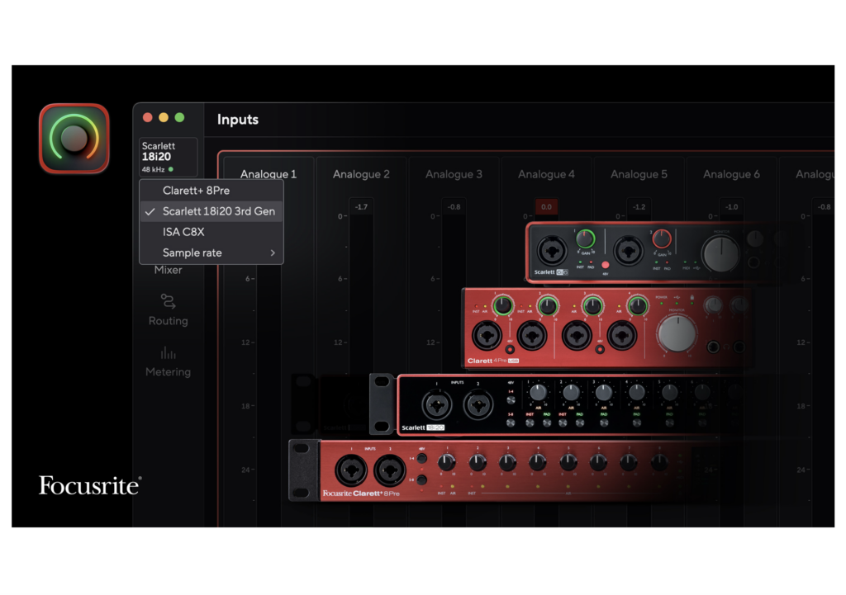The image size is (846, 595).
Task: Choose Scarlett 18i20 3rd Gen menu entry
Action: pyautogui.click(x=211, y=211)
